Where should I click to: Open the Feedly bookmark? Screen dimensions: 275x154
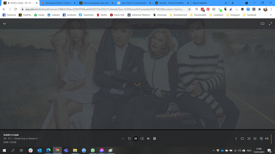(x=39, y=15)
